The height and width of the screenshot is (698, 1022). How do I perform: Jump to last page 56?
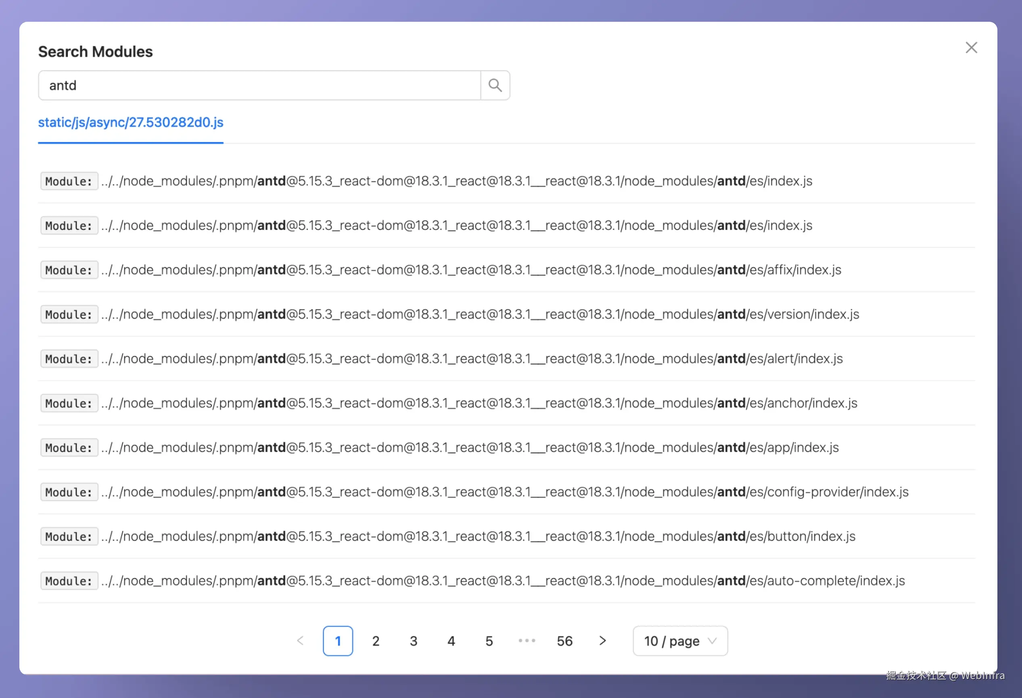pyautogui.click(x=564, y=641)
